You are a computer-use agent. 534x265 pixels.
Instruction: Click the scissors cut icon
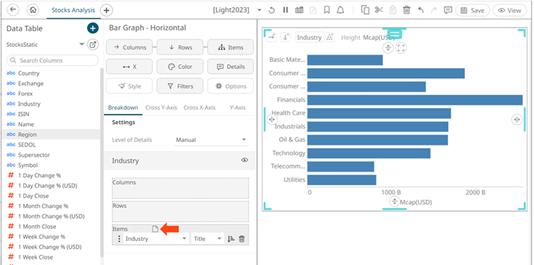click(x=379, y=10)
